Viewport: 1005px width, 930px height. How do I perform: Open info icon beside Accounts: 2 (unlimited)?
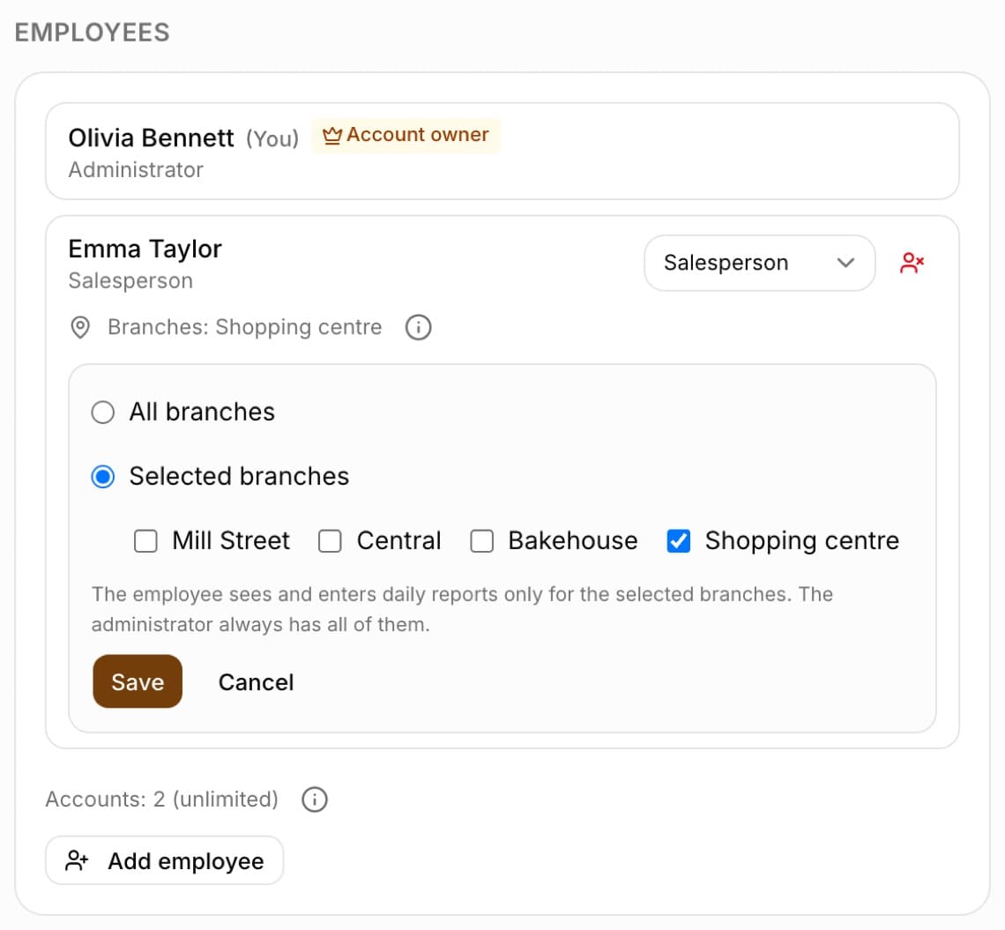[x=315, y=800]
